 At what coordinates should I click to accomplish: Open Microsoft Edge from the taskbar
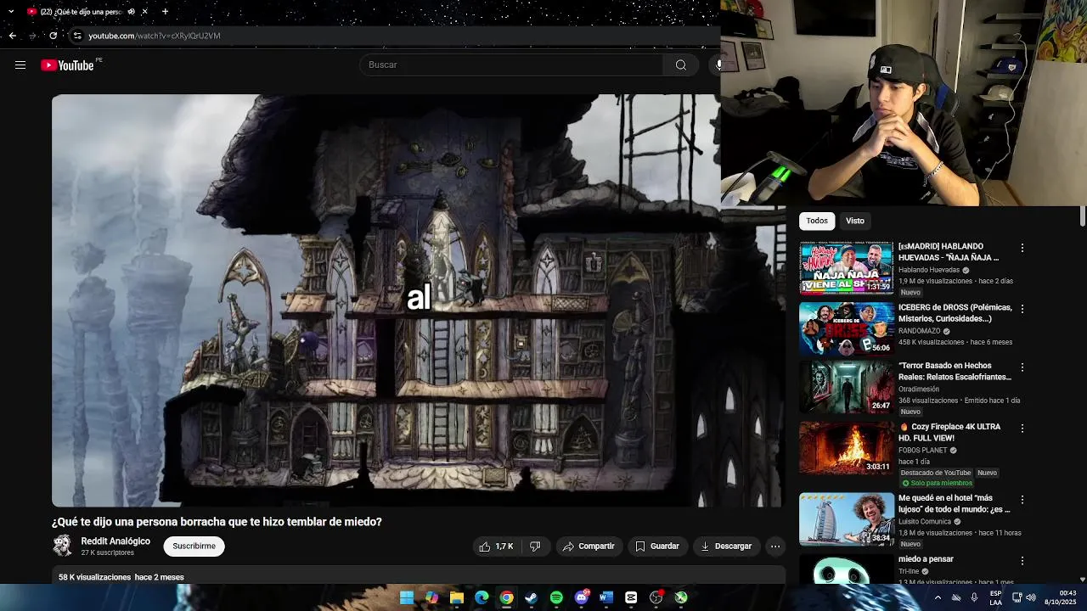tap(482, 597)
